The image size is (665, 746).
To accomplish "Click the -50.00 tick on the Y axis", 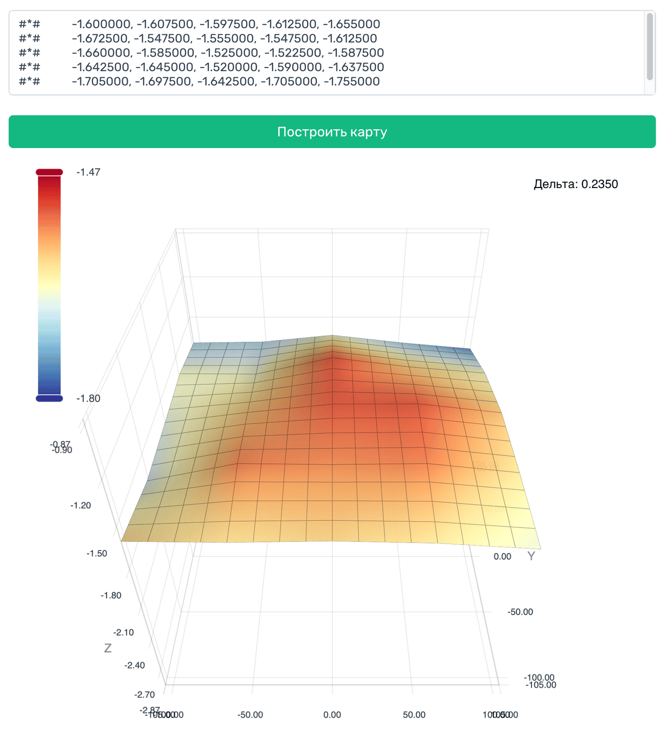I will click(x=520, y=612).
